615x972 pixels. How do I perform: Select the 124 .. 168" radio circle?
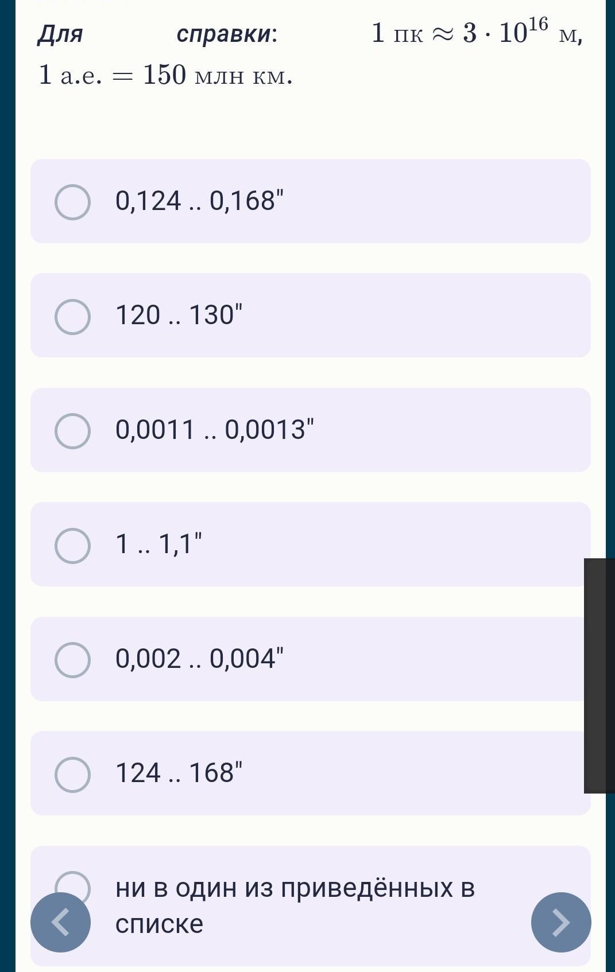(x=72, y=774)
